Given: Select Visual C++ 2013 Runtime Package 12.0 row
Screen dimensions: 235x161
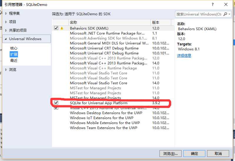Looking at the screenshot, I should point(113,58).
